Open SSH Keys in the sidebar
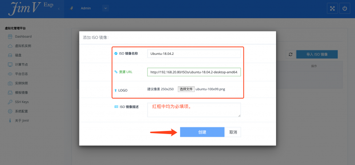Viewport: 355px width, 165px height. click(22, 102)
